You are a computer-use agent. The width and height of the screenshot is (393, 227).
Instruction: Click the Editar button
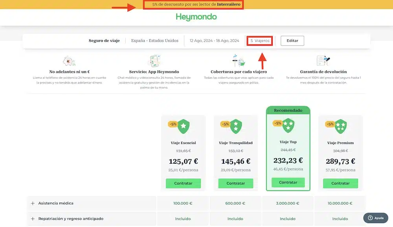292,41
